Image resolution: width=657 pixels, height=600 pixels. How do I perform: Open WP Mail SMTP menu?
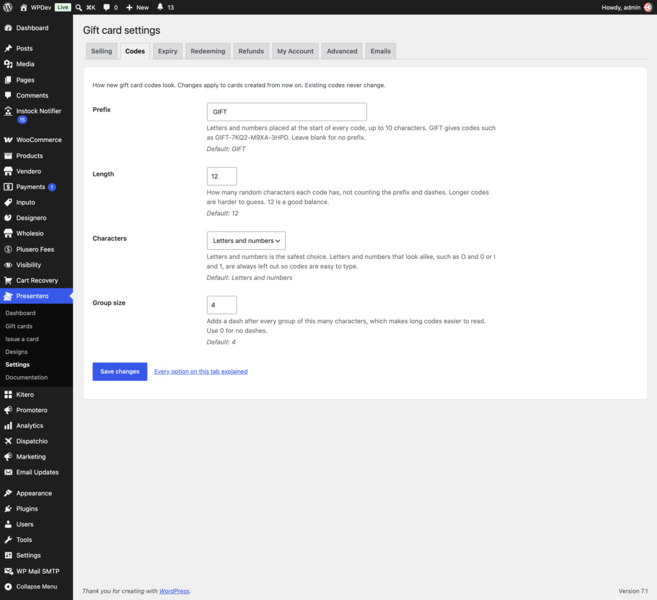coord(37,571)
